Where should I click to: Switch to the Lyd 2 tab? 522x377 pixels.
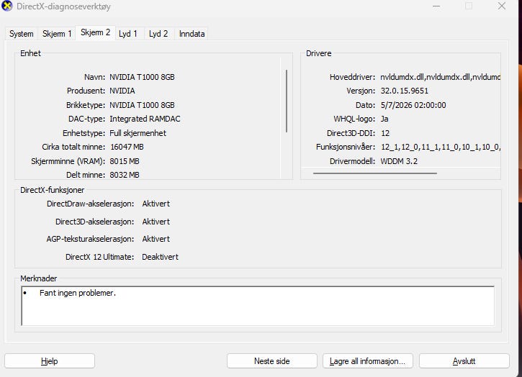point(158,34)
